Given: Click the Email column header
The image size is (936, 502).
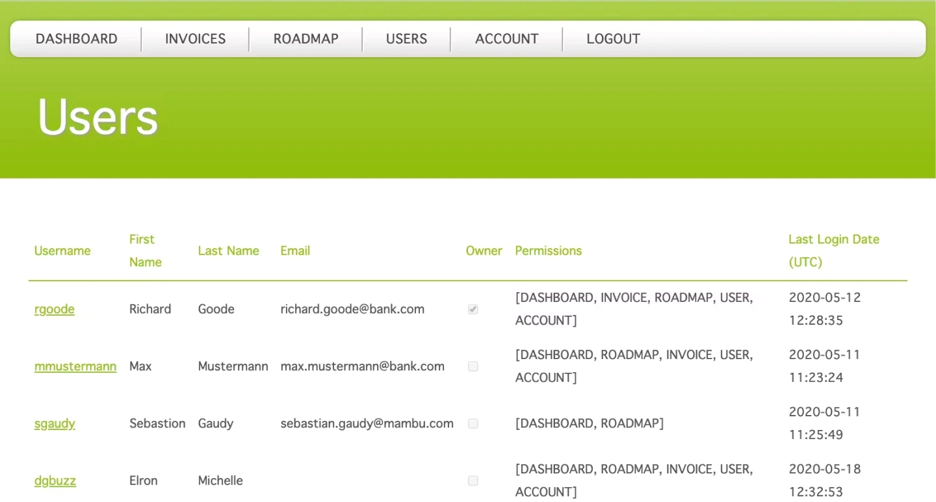Looking at the screenshot, I should click(x=295, y=251).
